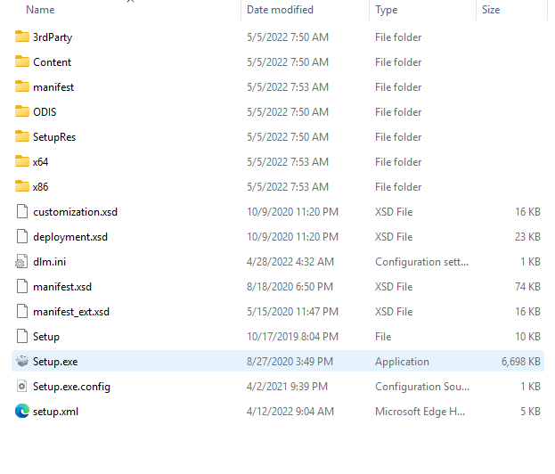555x474 pixels.
Task: Click the x64 folder icon
Action: (22, 161)
